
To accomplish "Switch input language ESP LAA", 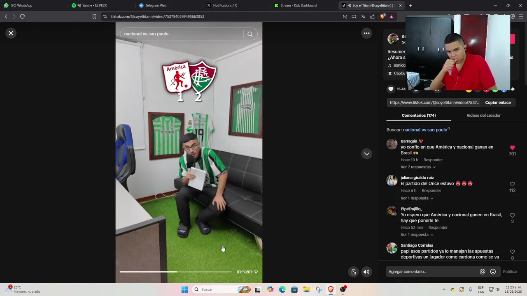I will [481, 289].
